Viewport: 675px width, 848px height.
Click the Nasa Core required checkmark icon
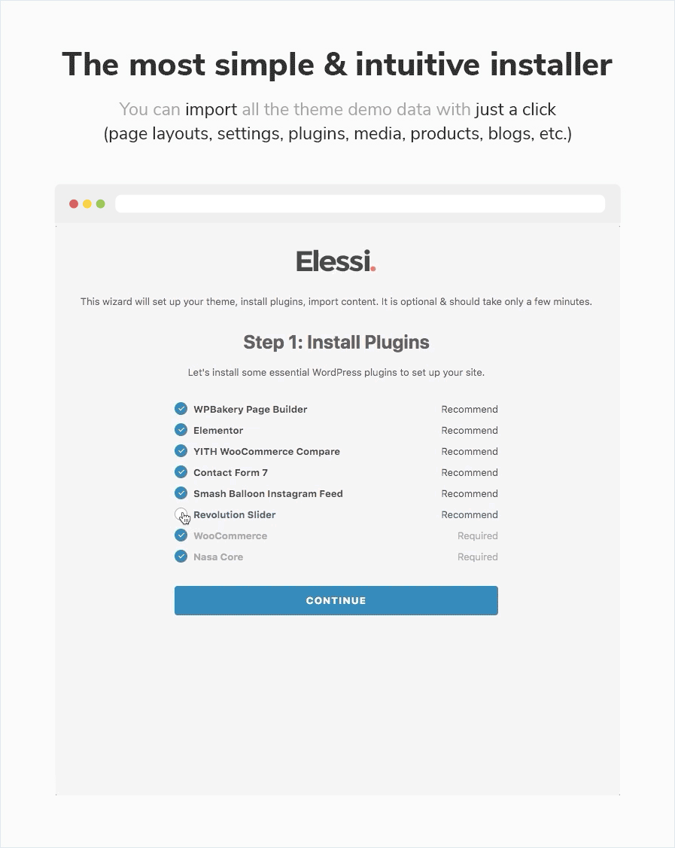click(x=181, y=556)
